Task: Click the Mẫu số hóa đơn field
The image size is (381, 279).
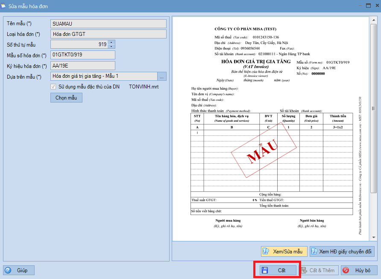Action: (x=83, y=55)
